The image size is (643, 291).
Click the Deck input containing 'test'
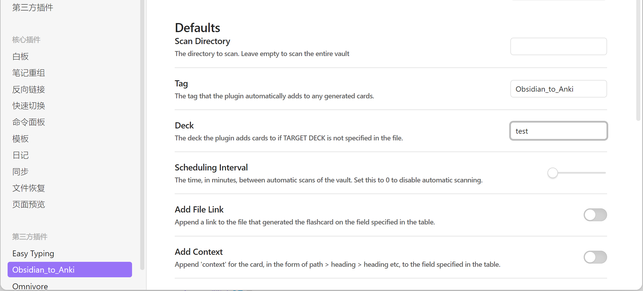558,131
